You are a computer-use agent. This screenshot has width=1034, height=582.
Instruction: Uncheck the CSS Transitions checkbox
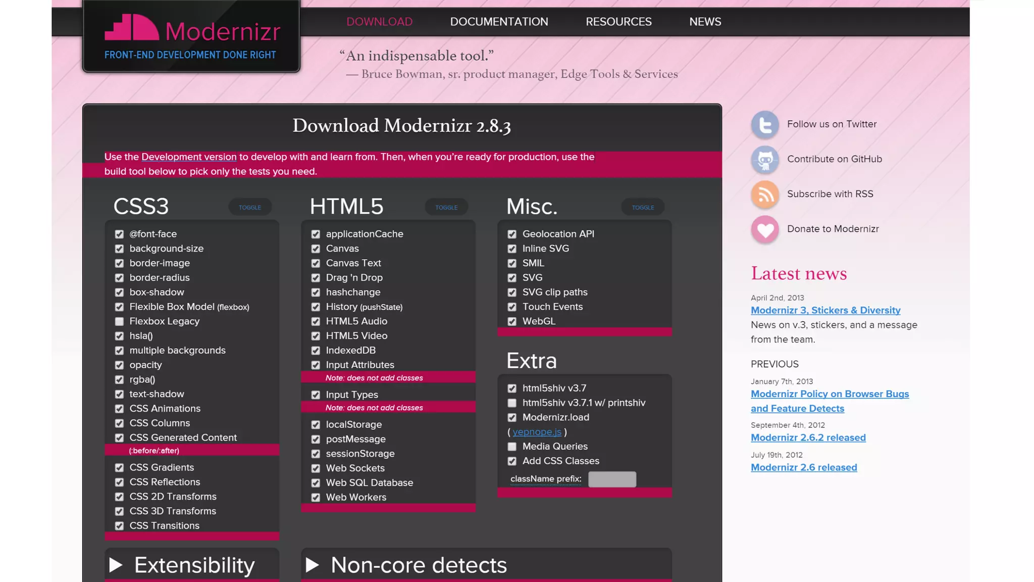tap(119, 526)
